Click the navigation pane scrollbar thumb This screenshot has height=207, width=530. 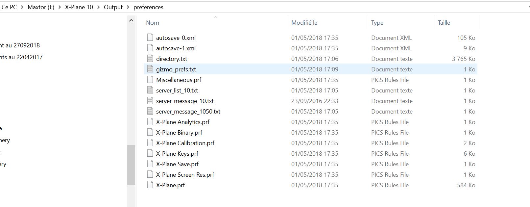pos(131,165)
